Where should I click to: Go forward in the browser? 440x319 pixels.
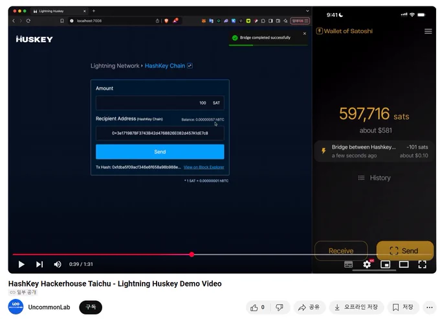coord(21,21)
